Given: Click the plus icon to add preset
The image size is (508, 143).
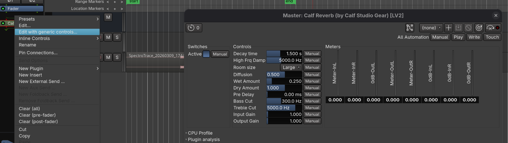Looking at the screenshot, I should 448,28.
